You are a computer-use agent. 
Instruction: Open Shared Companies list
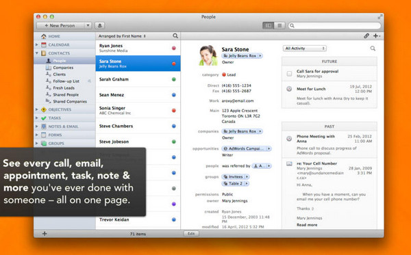69,101
